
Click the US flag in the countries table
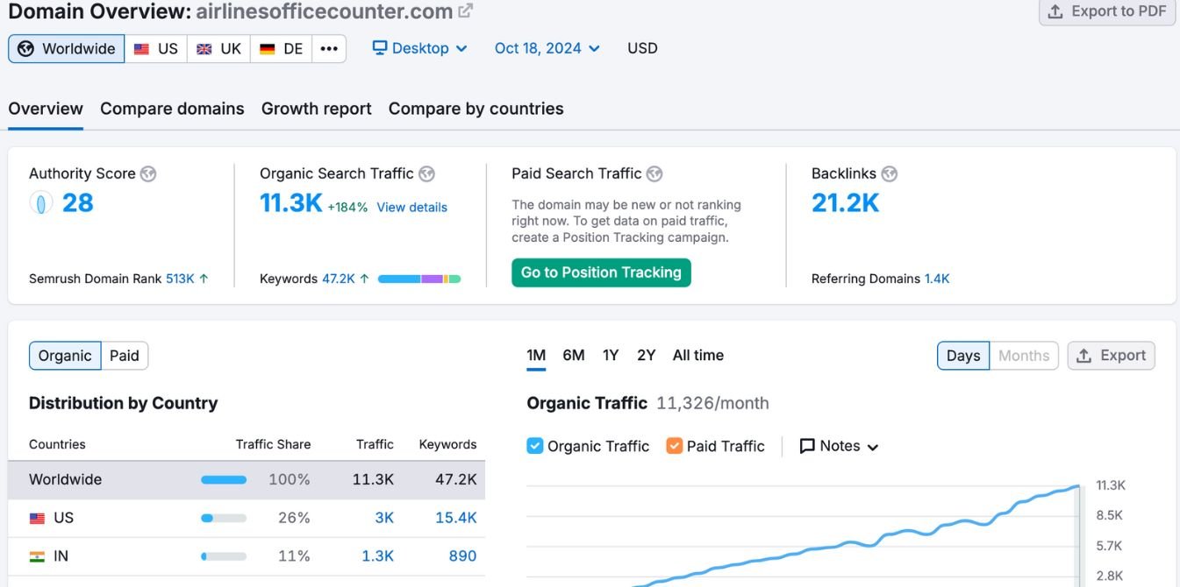[x=37, y=519]
